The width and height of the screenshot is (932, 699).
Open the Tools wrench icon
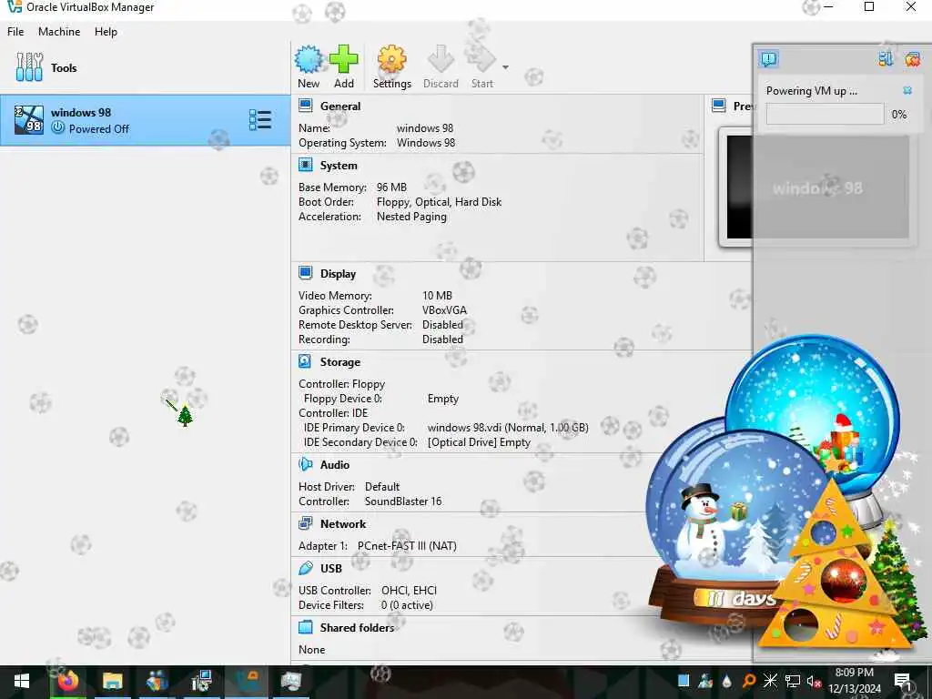(x=29, y=67)
